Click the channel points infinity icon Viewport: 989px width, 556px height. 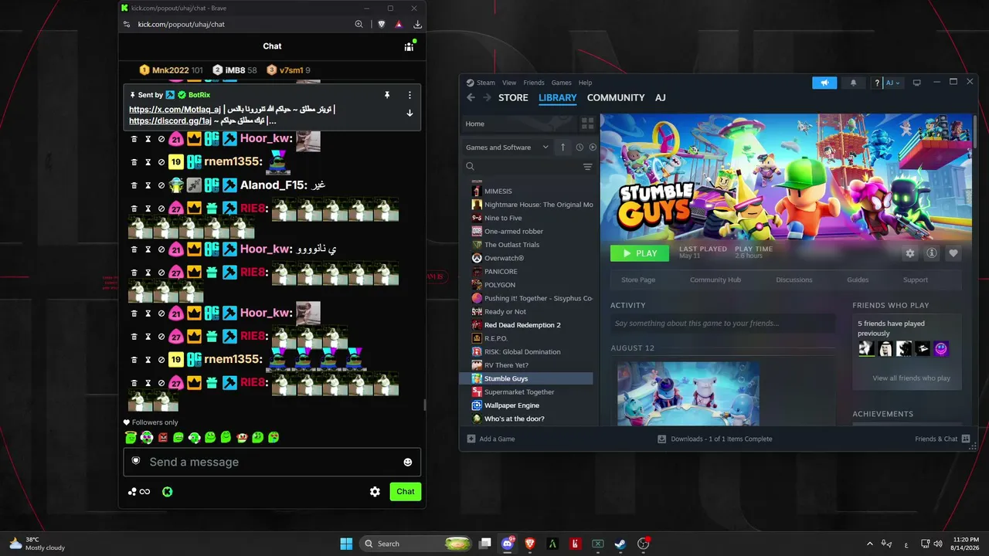click(140, 491)
